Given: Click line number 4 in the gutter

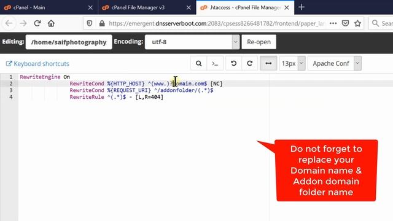Looking at the screenshot, I should coord(11,97).
